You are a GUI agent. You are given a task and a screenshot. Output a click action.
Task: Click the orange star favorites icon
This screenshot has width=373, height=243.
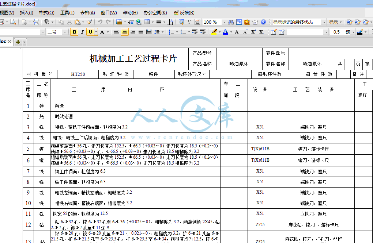pyautogui.click(x=247, y=22)
